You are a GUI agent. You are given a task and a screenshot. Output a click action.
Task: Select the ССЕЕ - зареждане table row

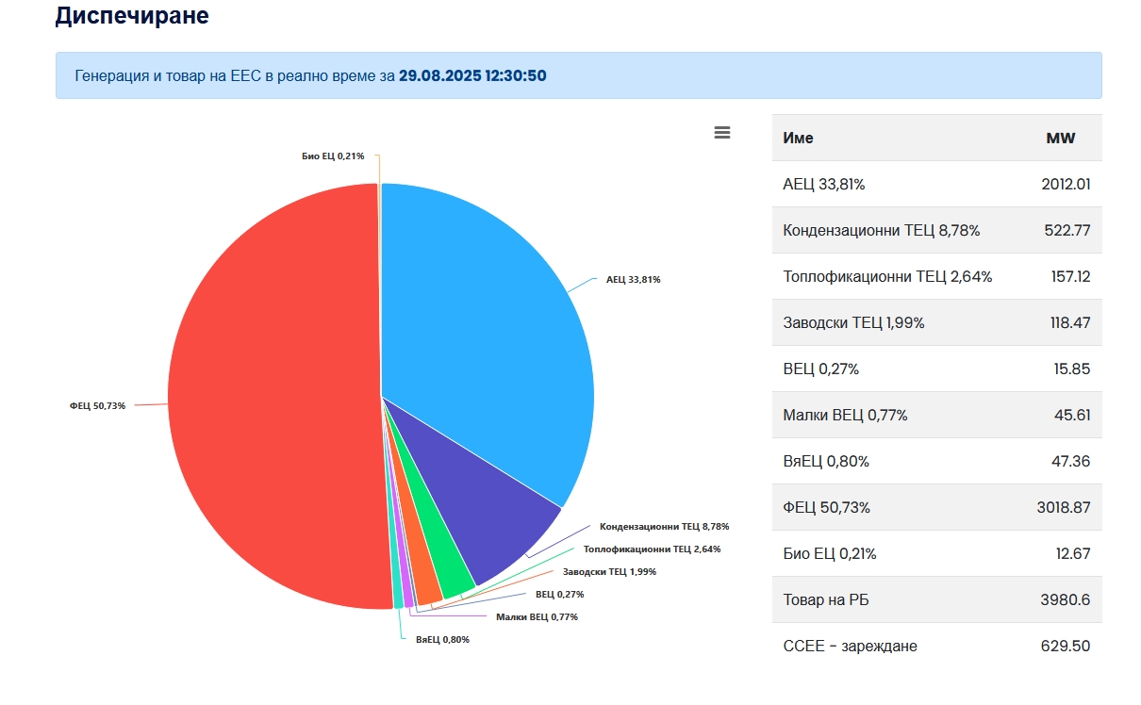pyautogui.click(x=936, y=646)
